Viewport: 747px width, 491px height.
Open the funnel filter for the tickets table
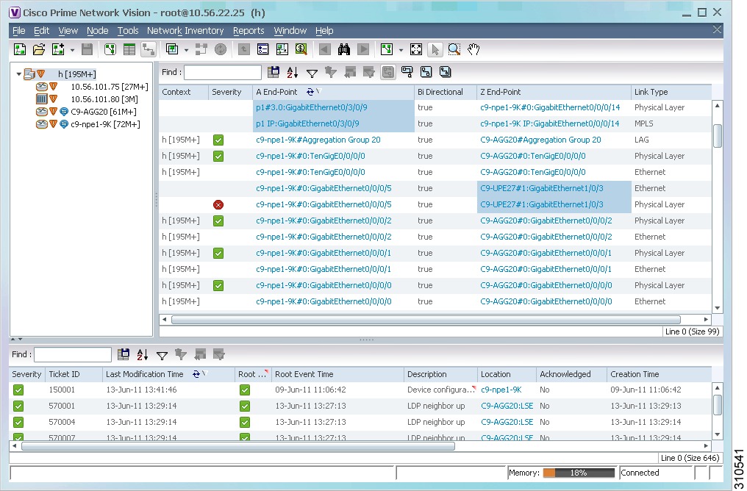coord(162,355)
